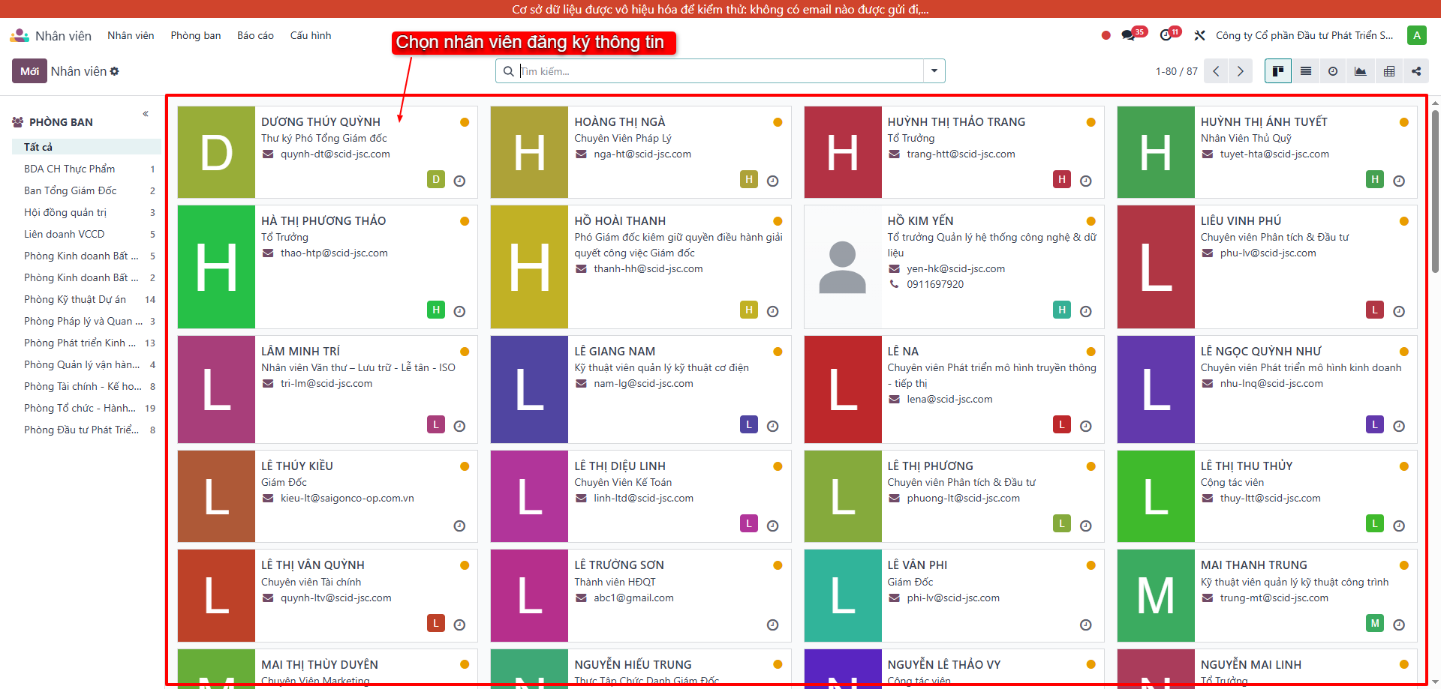Screen dimensions: 1441x689
Task: Open activities clock icon with 11 badge
Action: (x=1166, y=35)
